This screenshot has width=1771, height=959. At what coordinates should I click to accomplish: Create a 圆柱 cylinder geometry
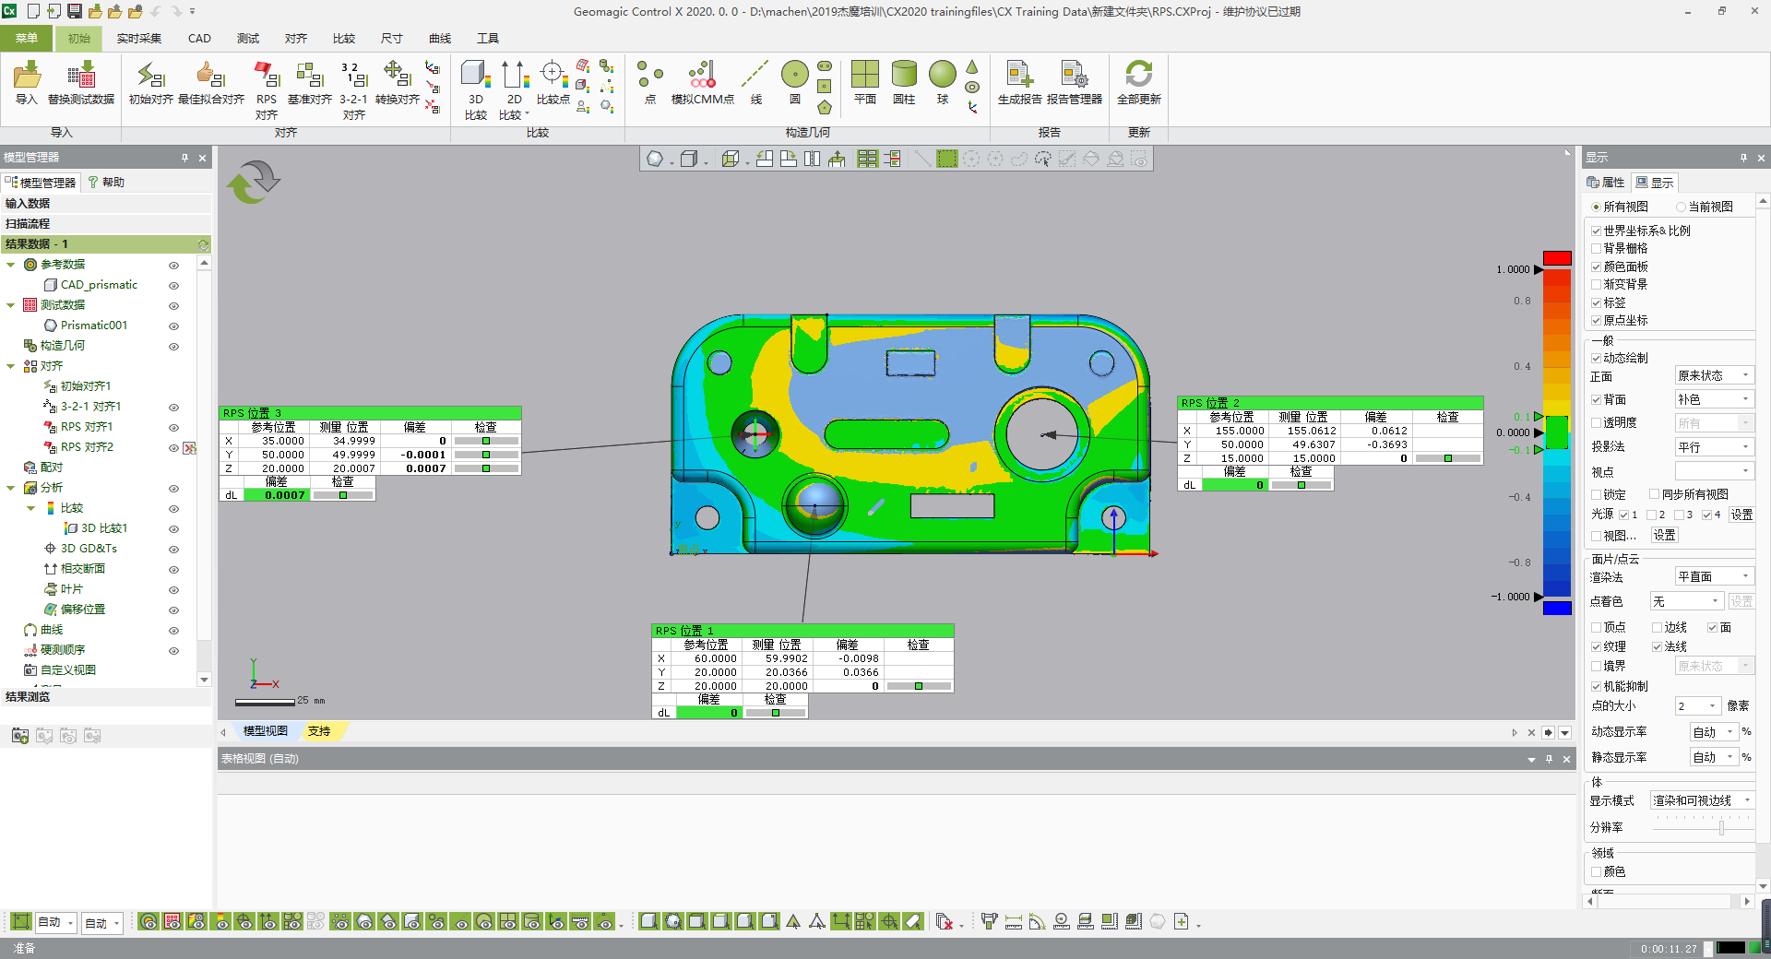click(x=904, y=76)
